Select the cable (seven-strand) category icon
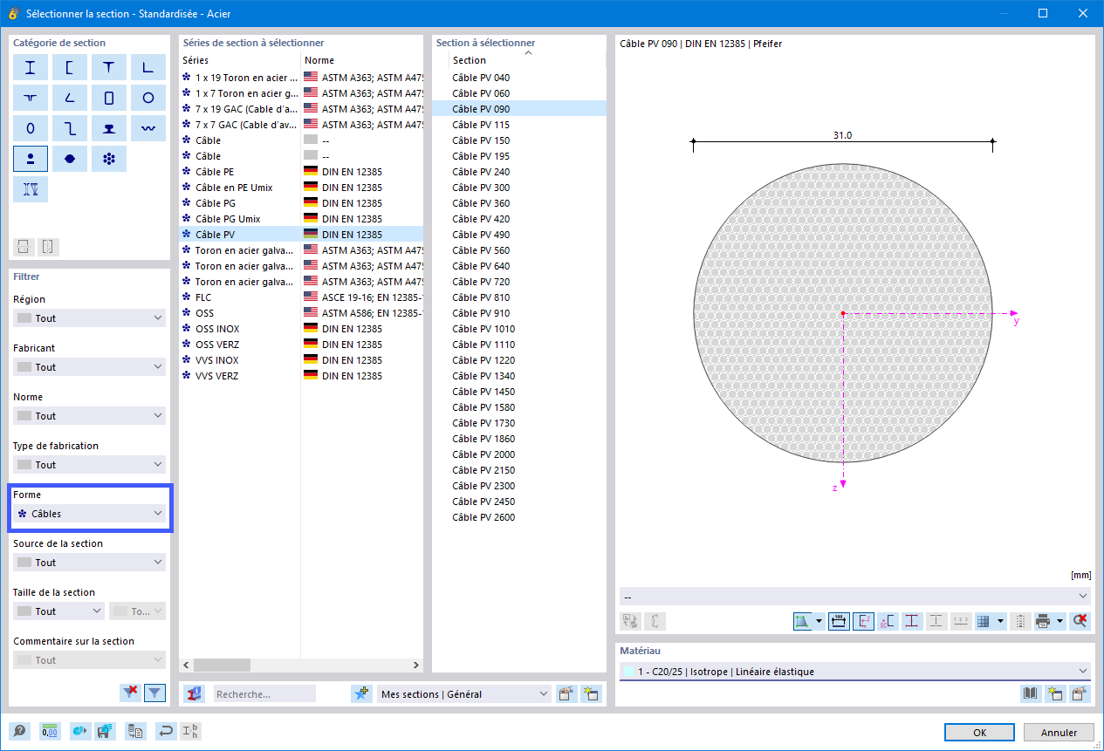Image resolution: width=1104 pixels, height=751 pixels. click(x=109, y=159)
